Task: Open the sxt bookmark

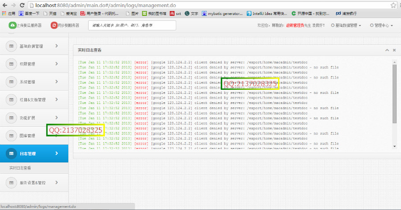Action: [x=175, y=13]
